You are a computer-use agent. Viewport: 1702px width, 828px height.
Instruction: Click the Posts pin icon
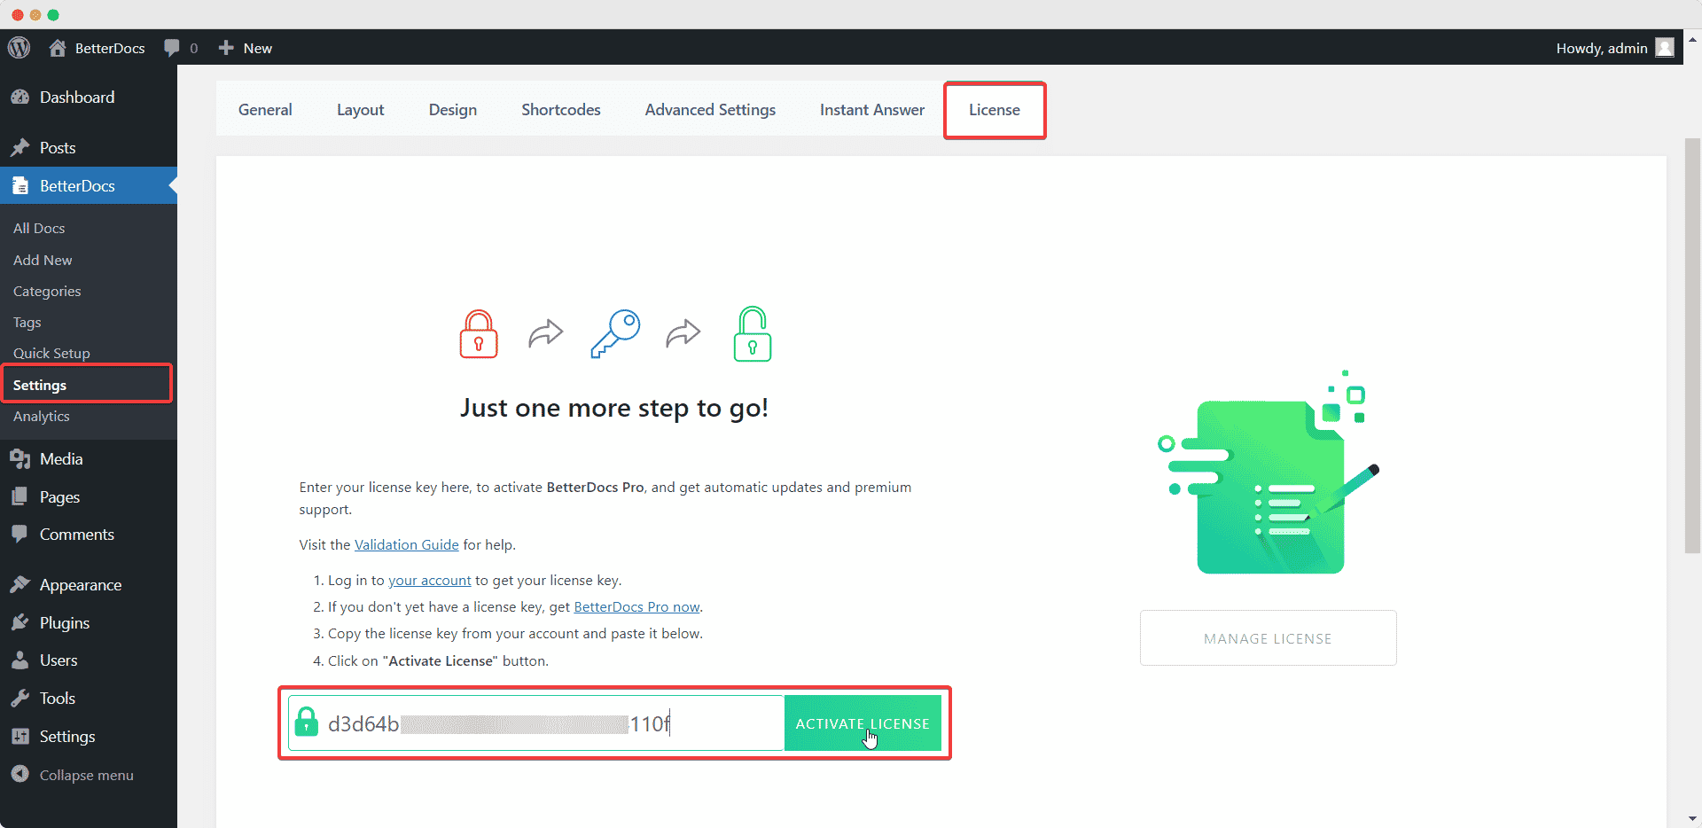pos(20,148)
